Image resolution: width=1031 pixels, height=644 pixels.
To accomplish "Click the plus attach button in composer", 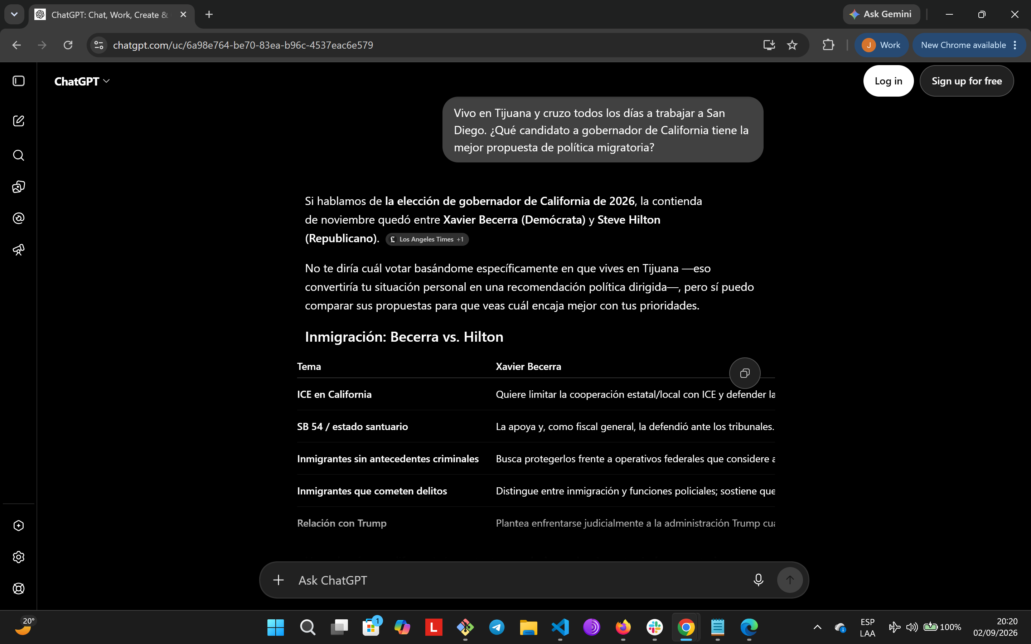I will (x=278, y=580).
